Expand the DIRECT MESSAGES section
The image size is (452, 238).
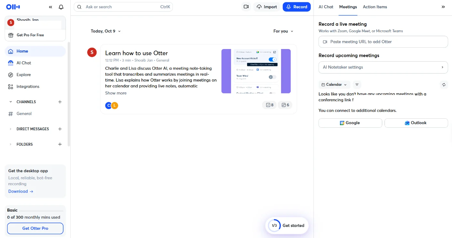point(10,129)
